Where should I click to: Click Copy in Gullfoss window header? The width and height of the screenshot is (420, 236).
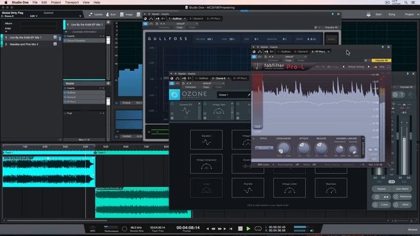[179, 28]
